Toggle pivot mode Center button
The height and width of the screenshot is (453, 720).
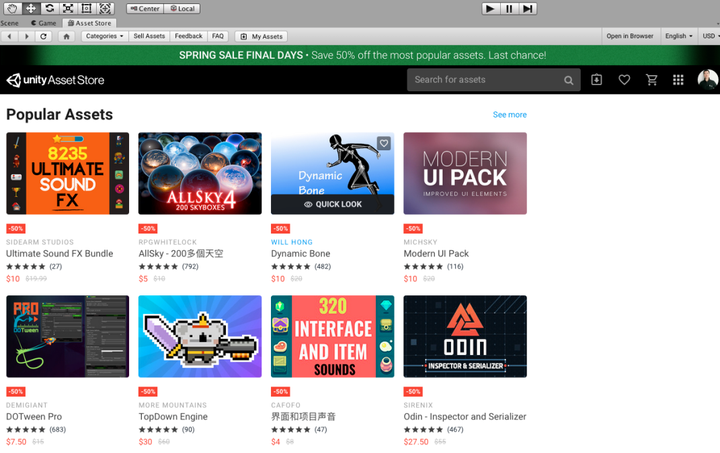click(x=145, y=9)
